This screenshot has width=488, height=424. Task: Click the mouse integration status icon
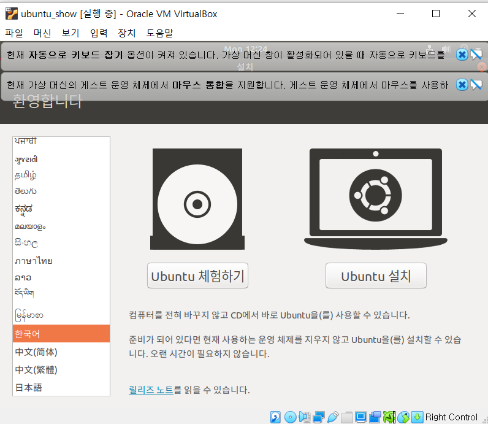pyautogui.click(x=403, y=417)
